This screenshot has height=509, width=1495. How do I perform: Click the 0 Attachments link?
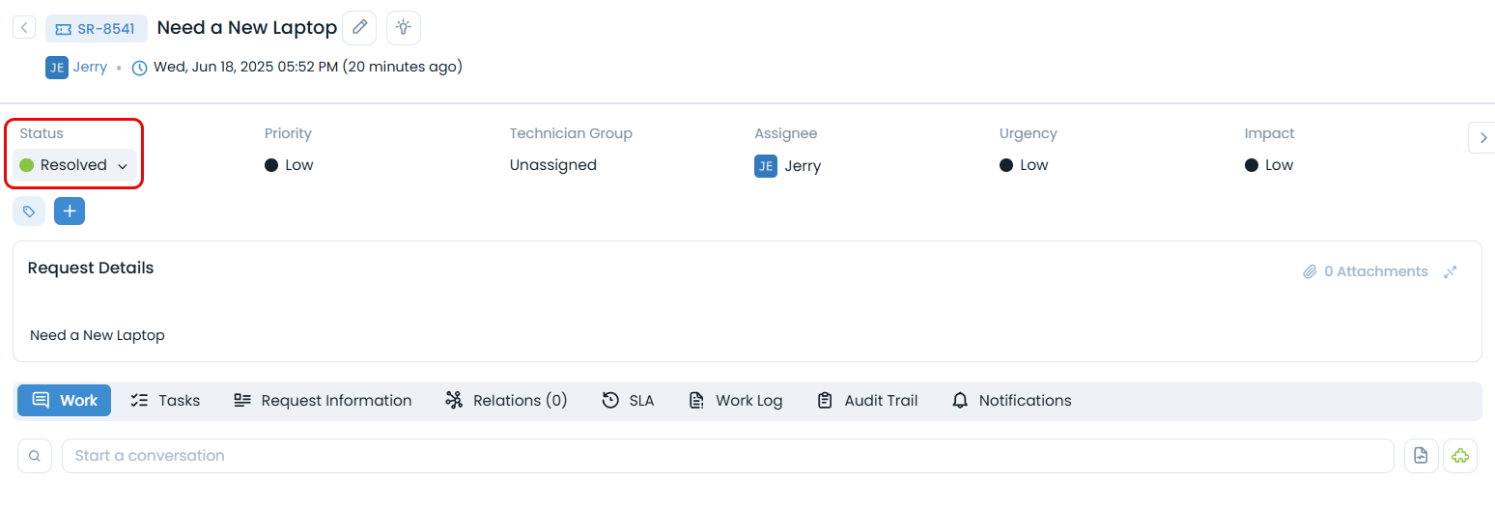click(x=1366, y=272)
